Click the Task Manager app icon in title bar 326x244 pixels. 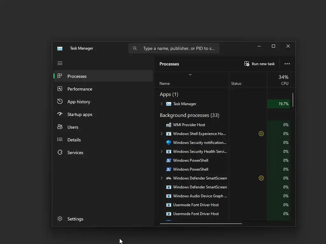[x=60, y=48]
